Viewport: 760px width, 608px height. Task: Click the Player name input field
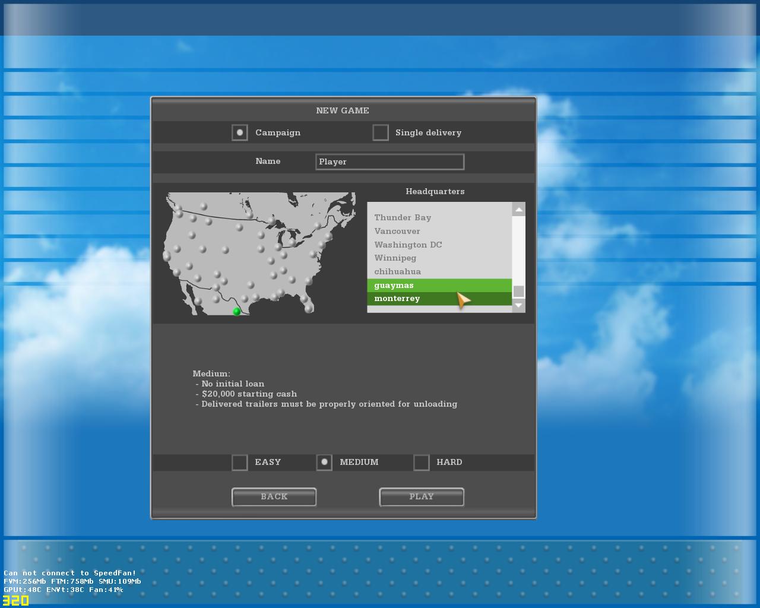(x=389, y=161)
